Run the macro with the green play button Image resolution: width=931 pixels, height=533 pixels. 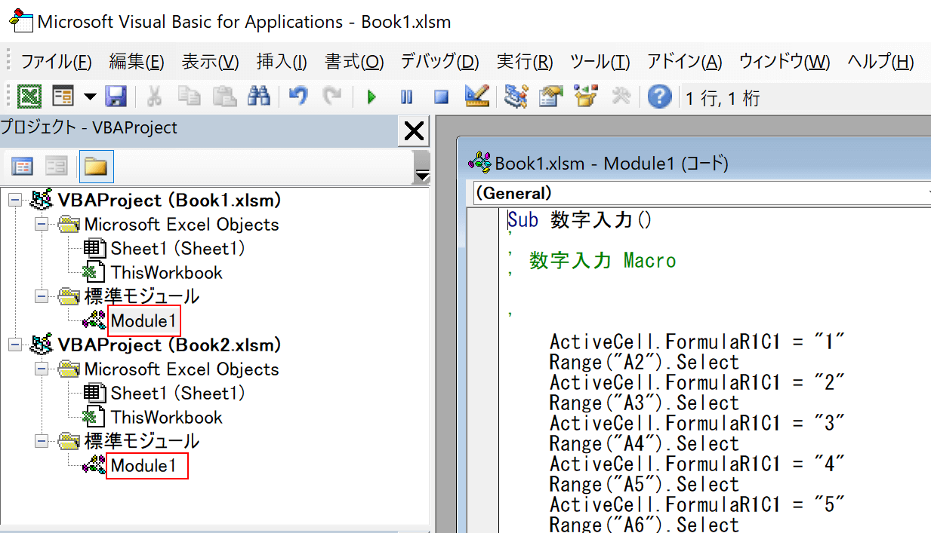[371, 96]
